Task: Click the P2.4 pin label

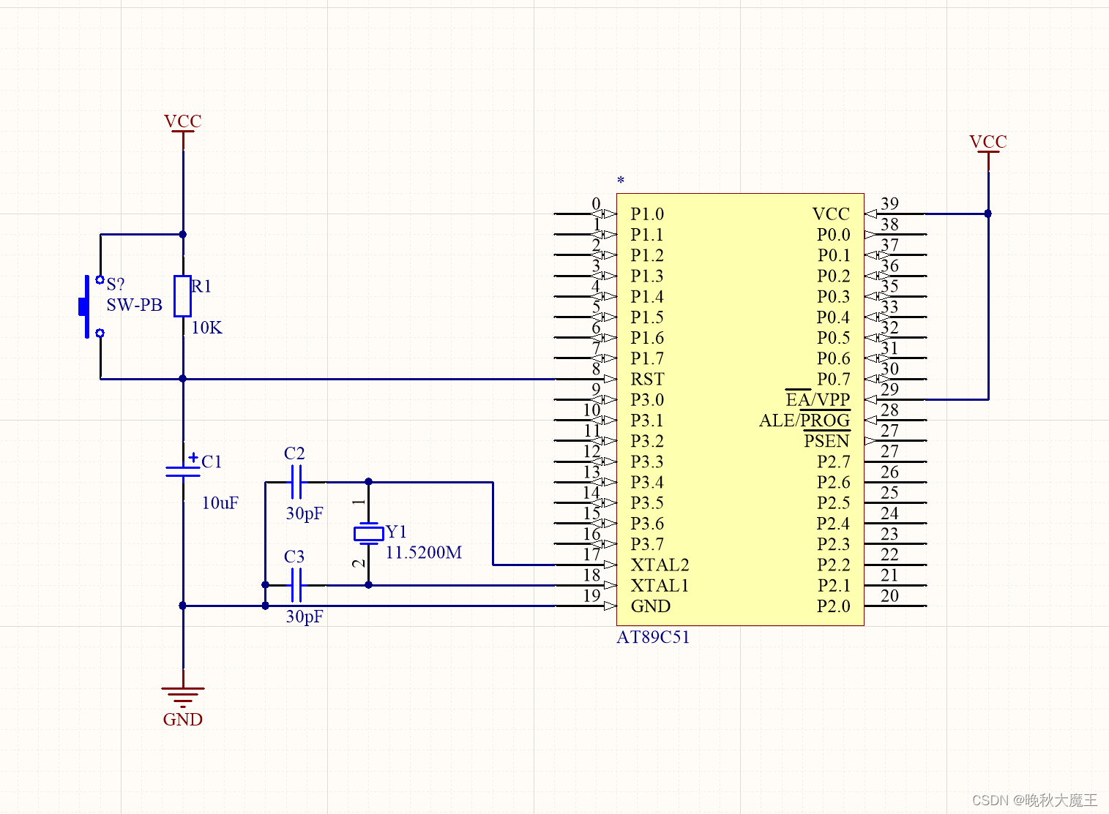Action: pos(834,524)
